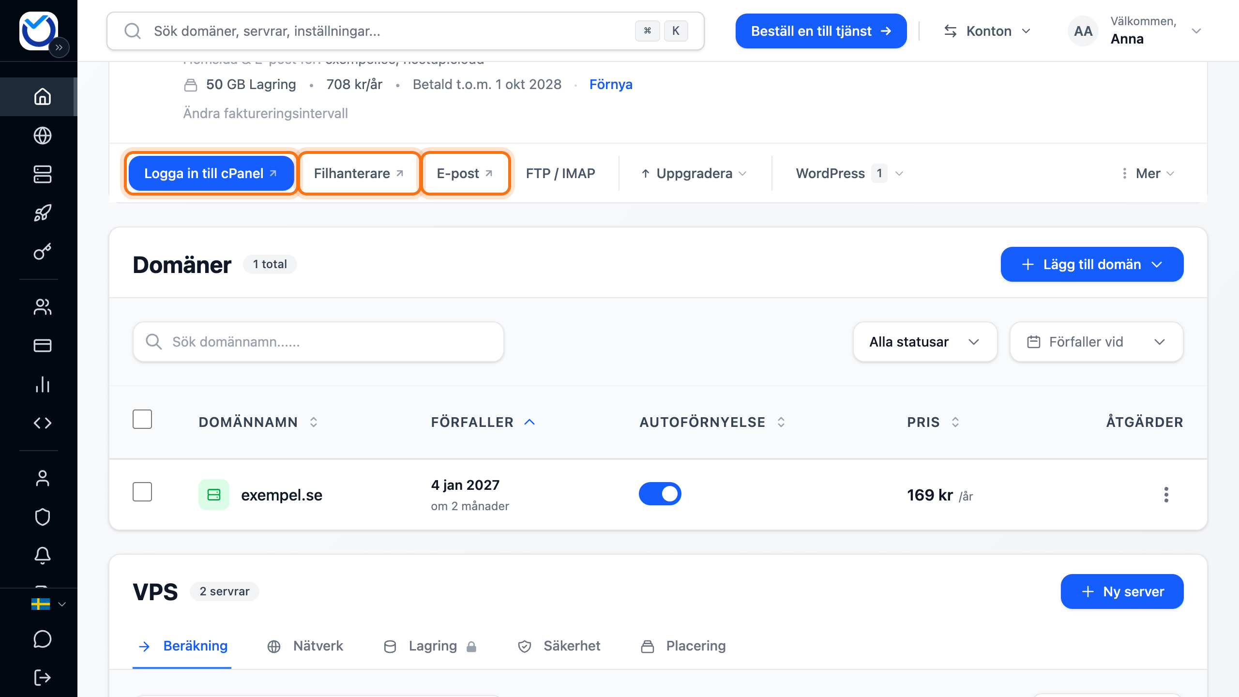Open the Förfaller vid date filter
1239x697 pixels.
click(x=1097, y=342)
